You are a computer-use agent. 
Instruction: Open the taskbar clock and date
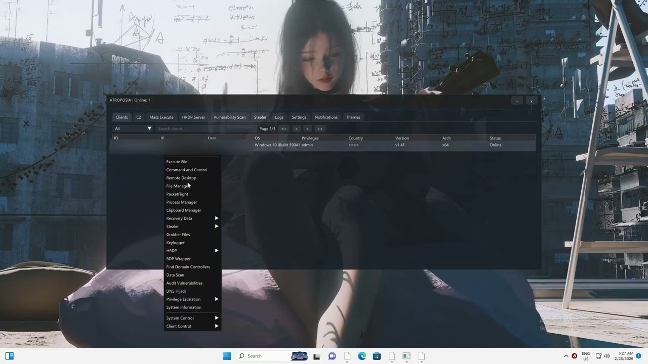coord(626,356)
